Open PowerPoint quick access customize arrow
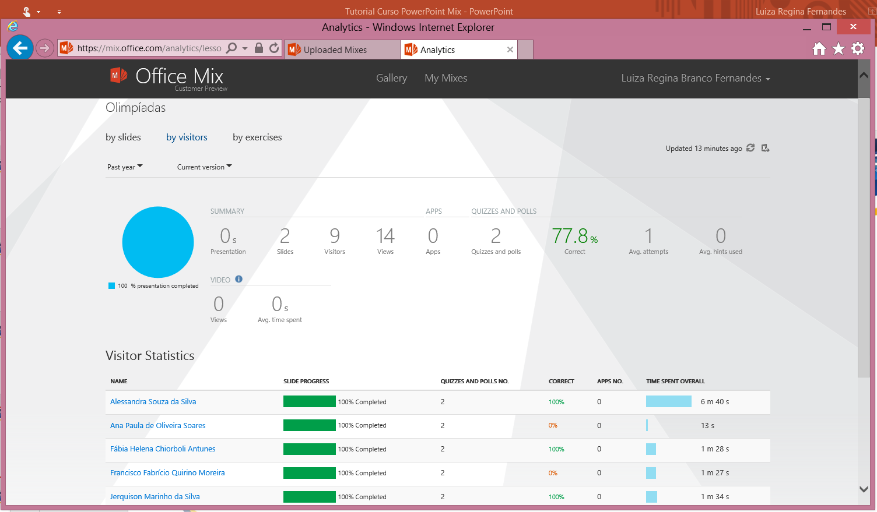Viewport: 877px width, 512px height. click(59, 11)
